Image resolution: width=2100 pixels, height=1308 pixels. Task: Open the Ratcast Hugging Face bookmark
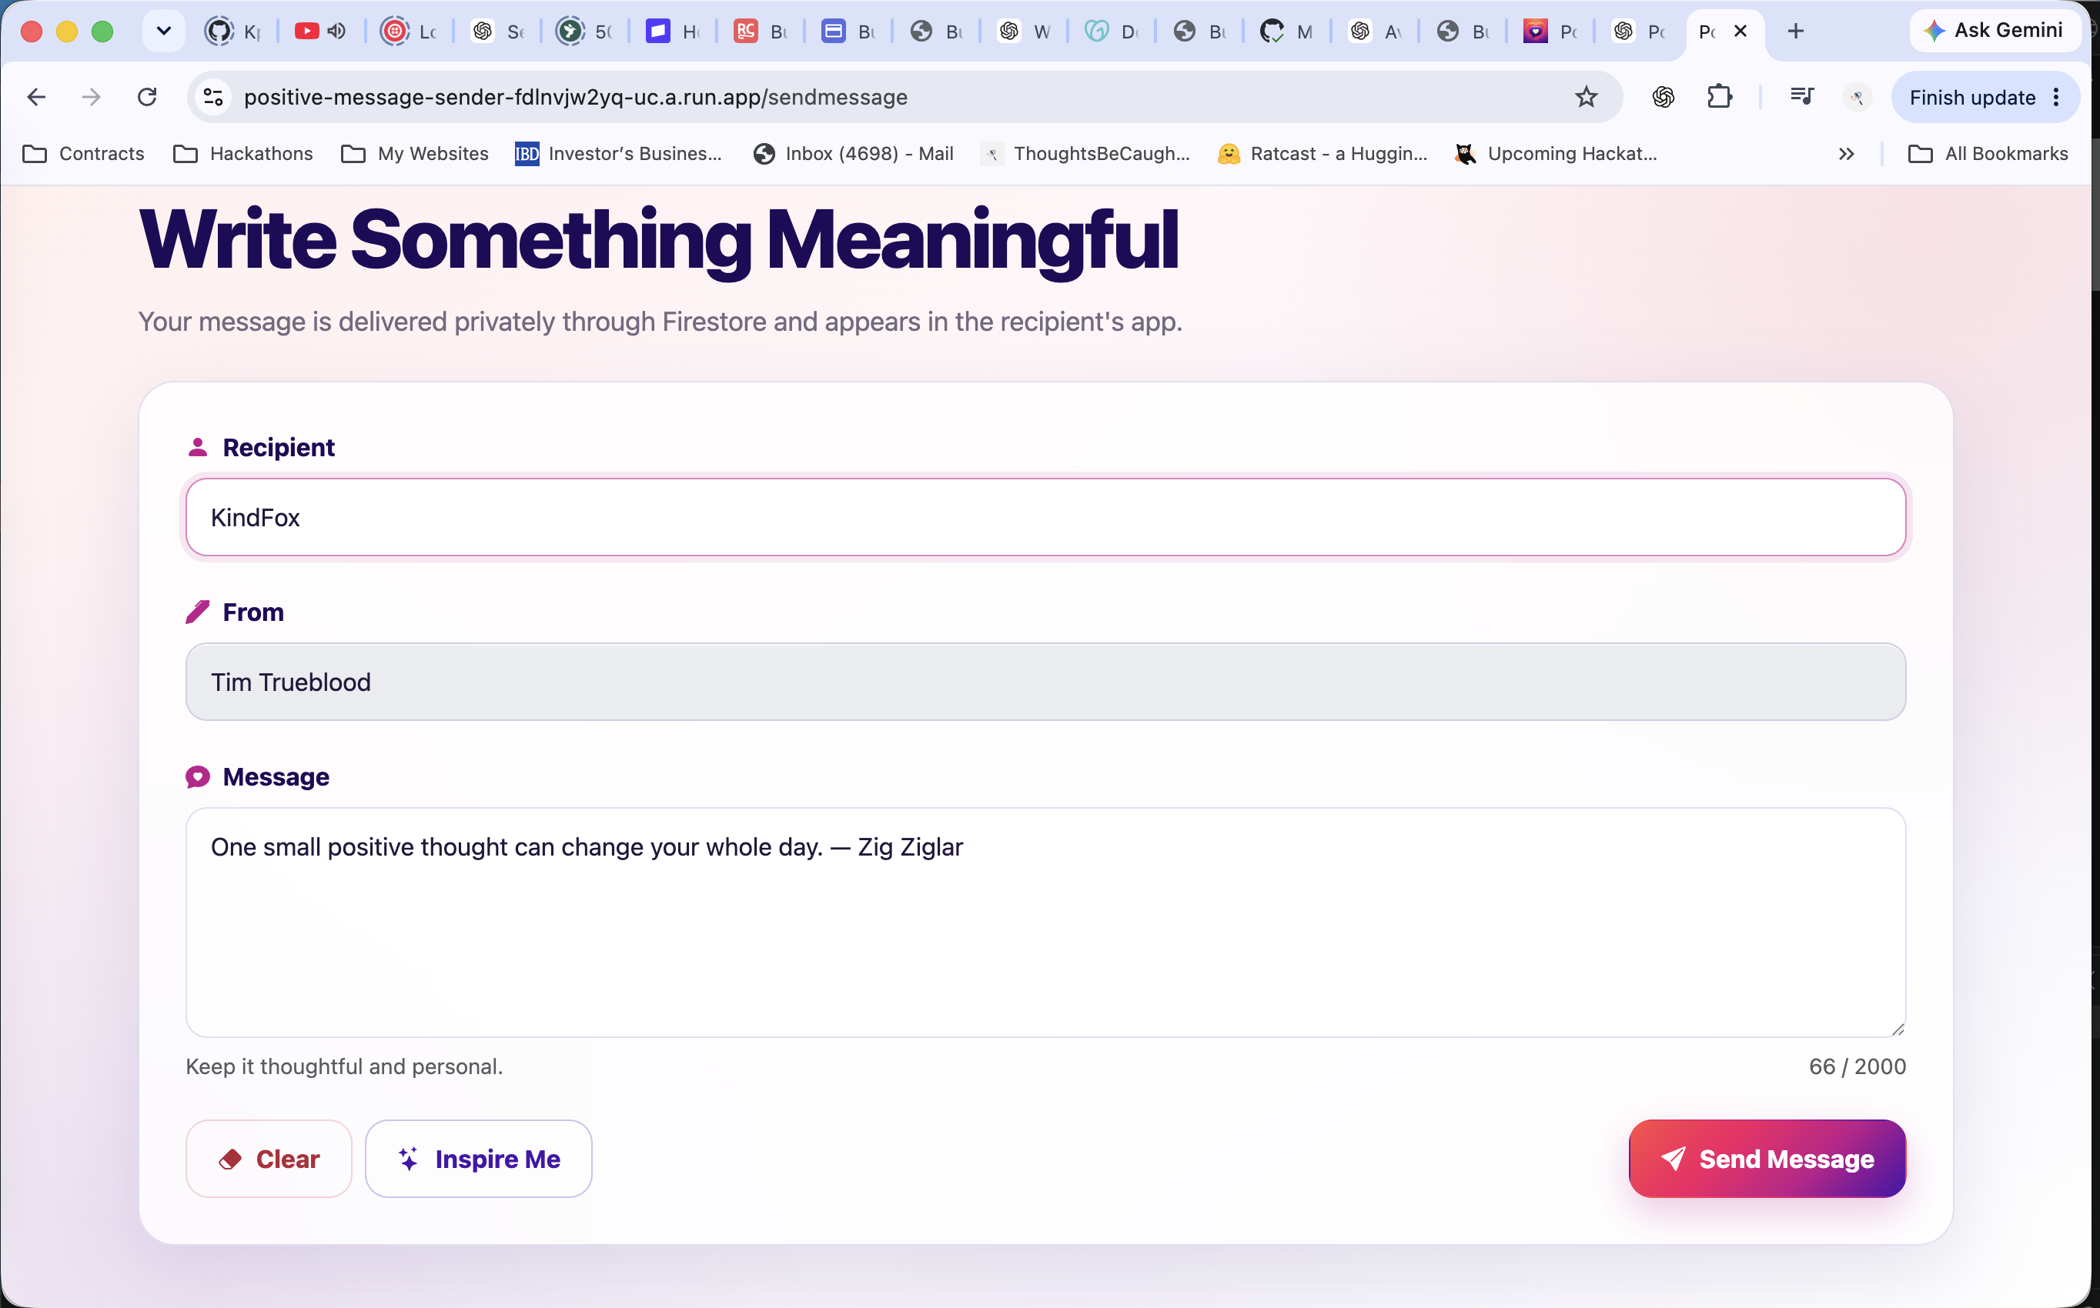coord(1323,154)
